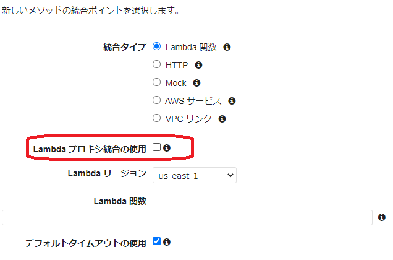This screenshot has height=260, width=393.
Task: Choose AWS サービス integration type
Action: coord(157,100)
